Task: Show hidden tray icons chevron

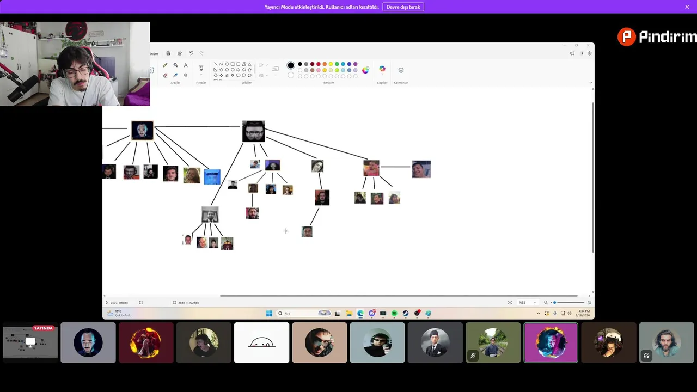Action: [x=538, y=313]
